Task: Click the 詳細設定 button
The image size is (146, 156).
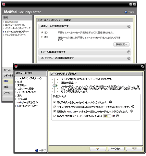Action: coord(121,45)
